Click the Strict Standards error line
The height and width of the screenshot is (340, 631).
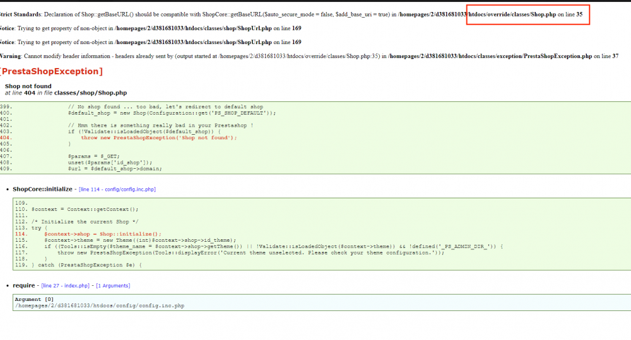(x=291, y=14)
